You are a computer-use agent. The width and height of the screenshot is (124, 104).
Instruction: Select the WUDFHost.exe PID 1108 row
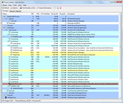(x=60, y=48)
